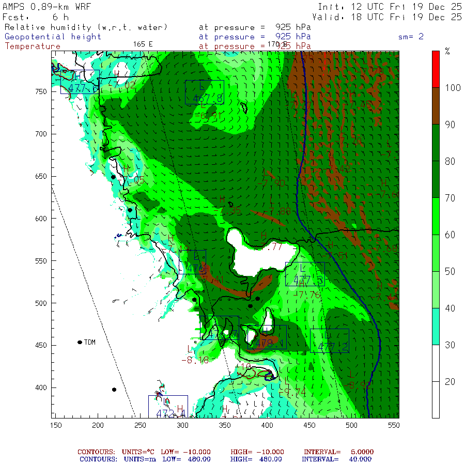Click the white 20-30% colorbar segment
Image resolution: width=465 pixels, height=465 pixels.
point(436,363)
